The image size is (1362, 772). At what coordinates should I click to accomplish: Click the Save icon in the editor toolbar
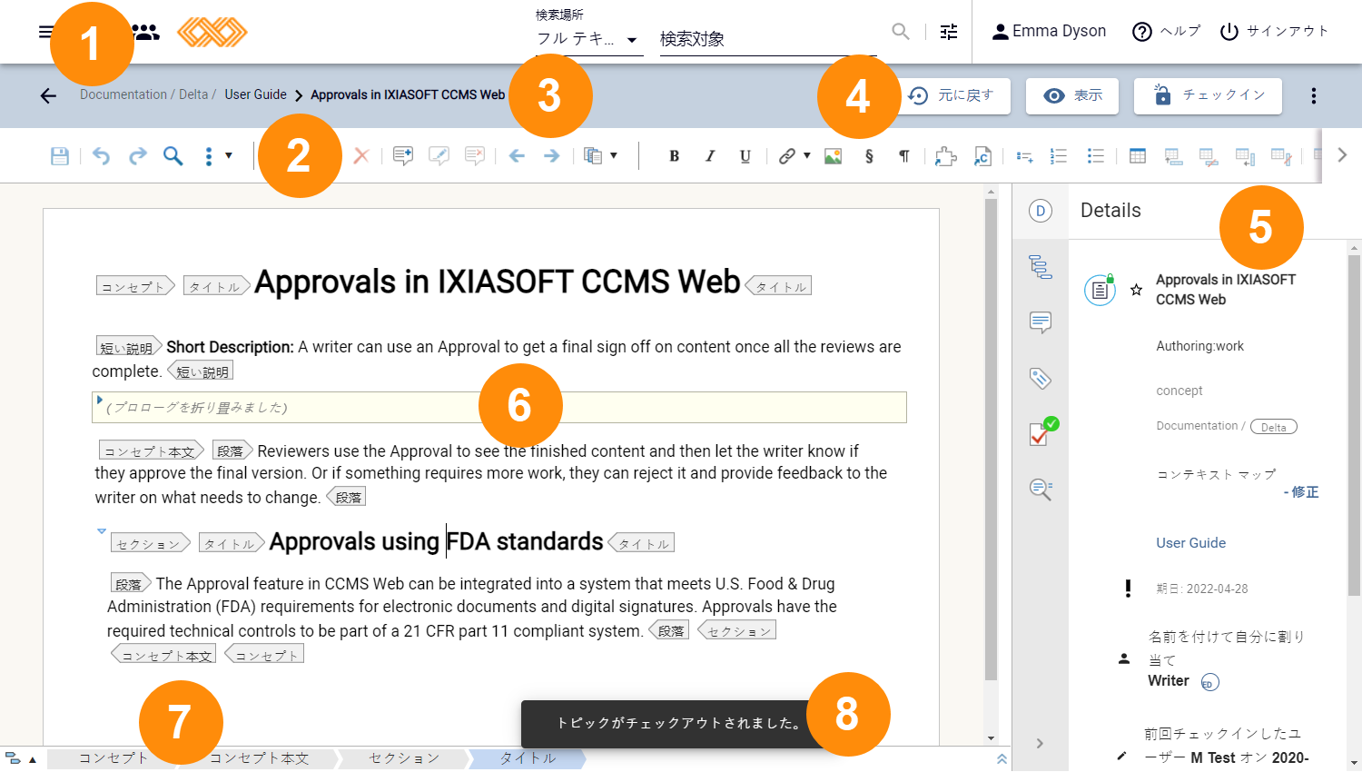(60, 156)
